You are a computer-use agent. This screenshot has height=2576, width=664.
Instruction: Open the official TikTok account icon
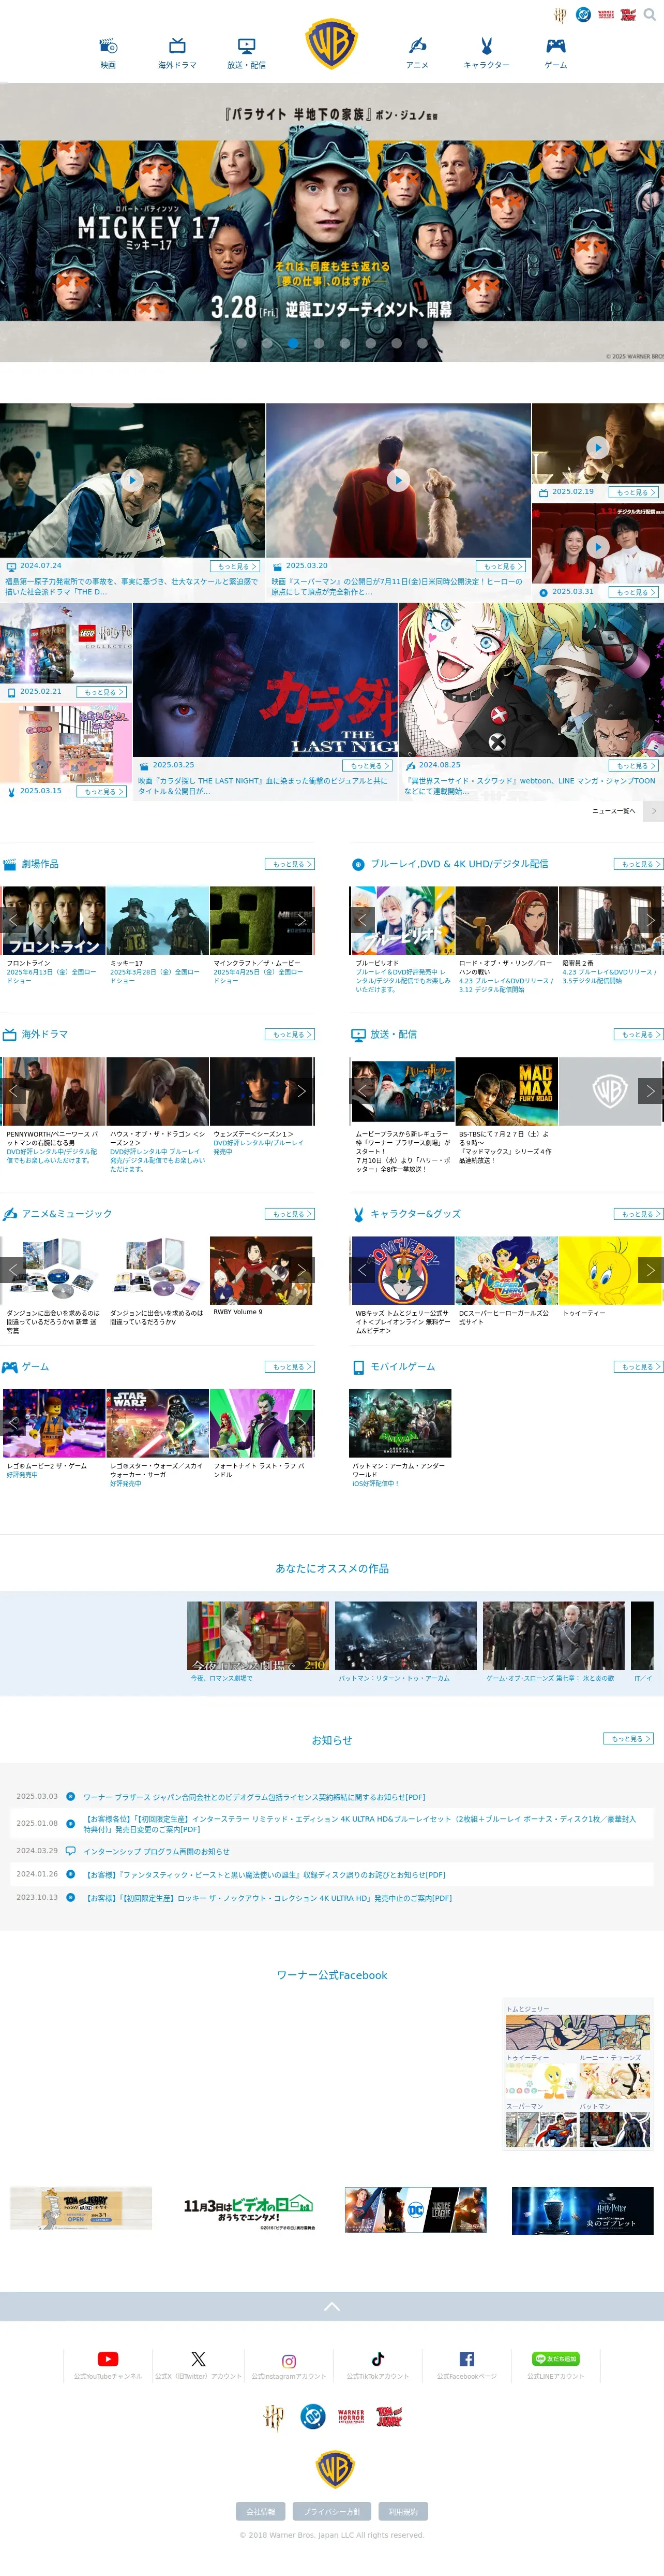378,2359
